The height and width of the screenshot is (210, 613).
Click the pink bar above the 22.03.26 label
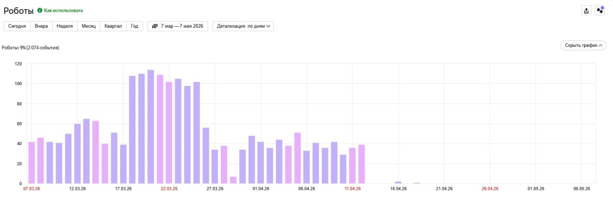pyautogui.click(x=169, y=133)
